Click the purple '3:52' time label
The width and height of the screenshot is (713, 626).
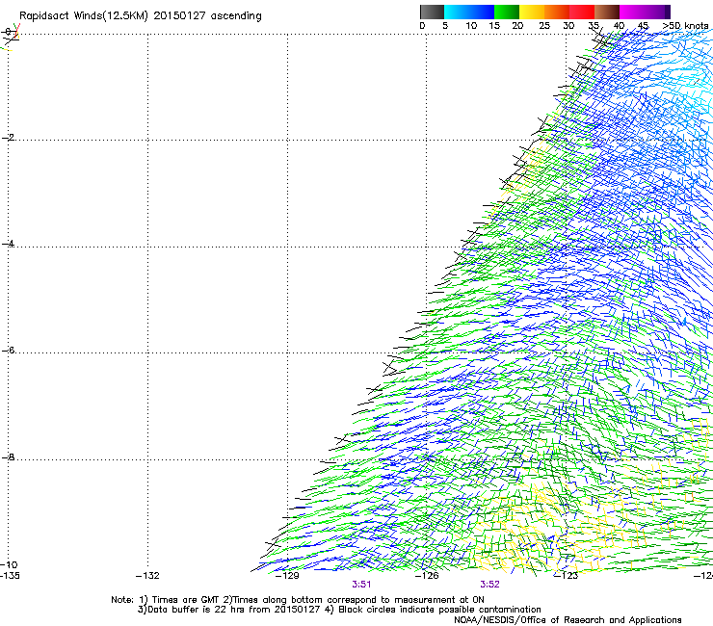click(x=489, y=585)
